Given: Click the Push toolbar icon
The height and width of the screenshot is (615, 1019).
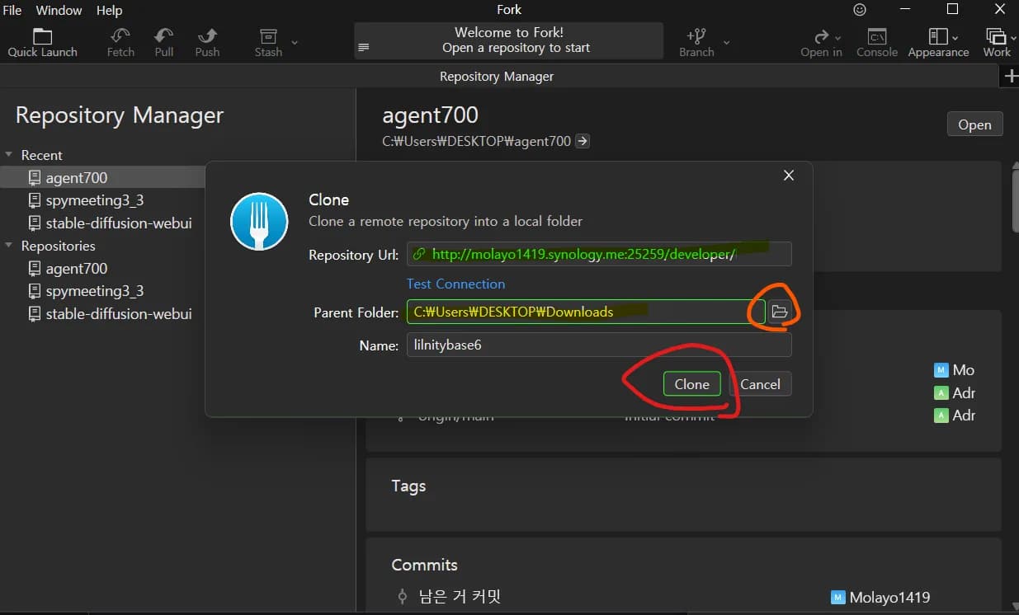Looking at the screenshot, I should (207, 43).
